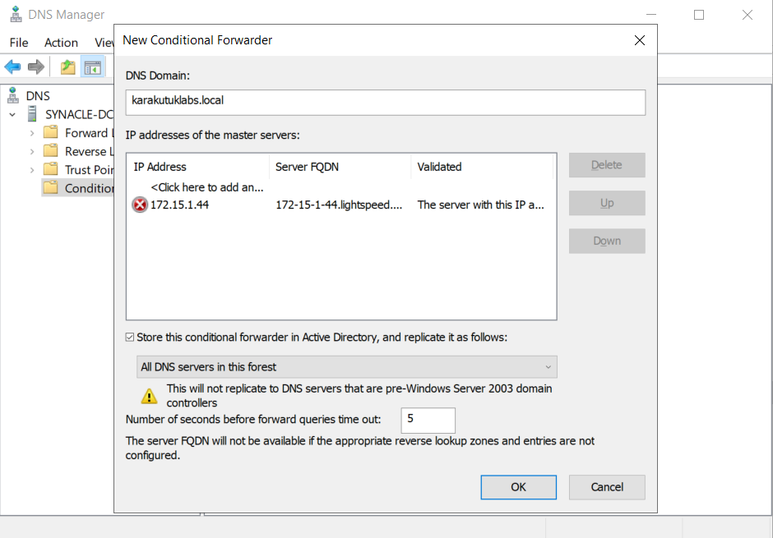773x538 pixels.
Task: Click the DNS root node icon
Action: [13, 95]
